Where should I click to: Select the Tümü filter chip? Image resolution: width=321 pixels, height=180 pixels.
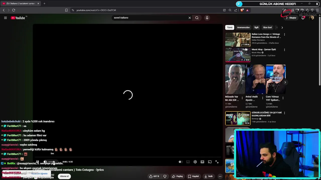230,27
